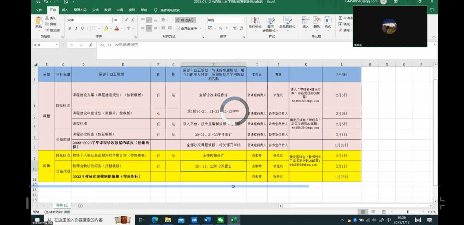The image size is (464, 225).
Task: Click the decrease indent icon
Action: (x=163, y=28)
